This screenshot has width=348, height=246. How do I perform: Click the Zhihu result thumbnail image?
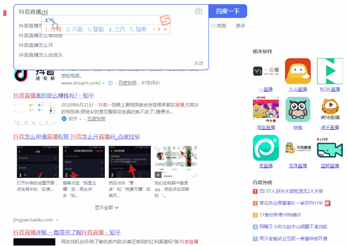pyautogui.click(x=35, y=114)
